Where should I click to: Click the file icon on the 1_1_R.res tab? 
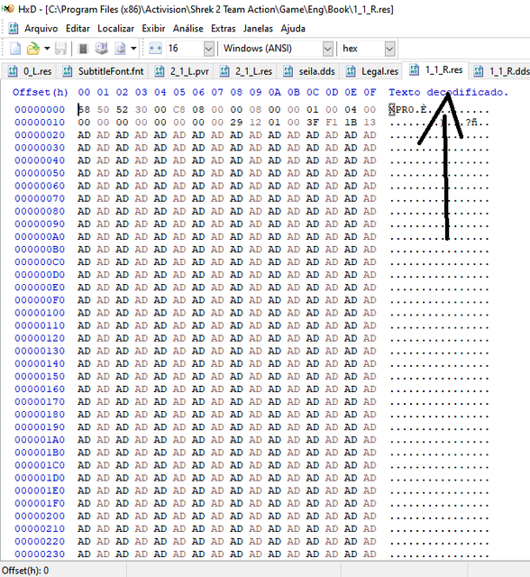[415, 69]
